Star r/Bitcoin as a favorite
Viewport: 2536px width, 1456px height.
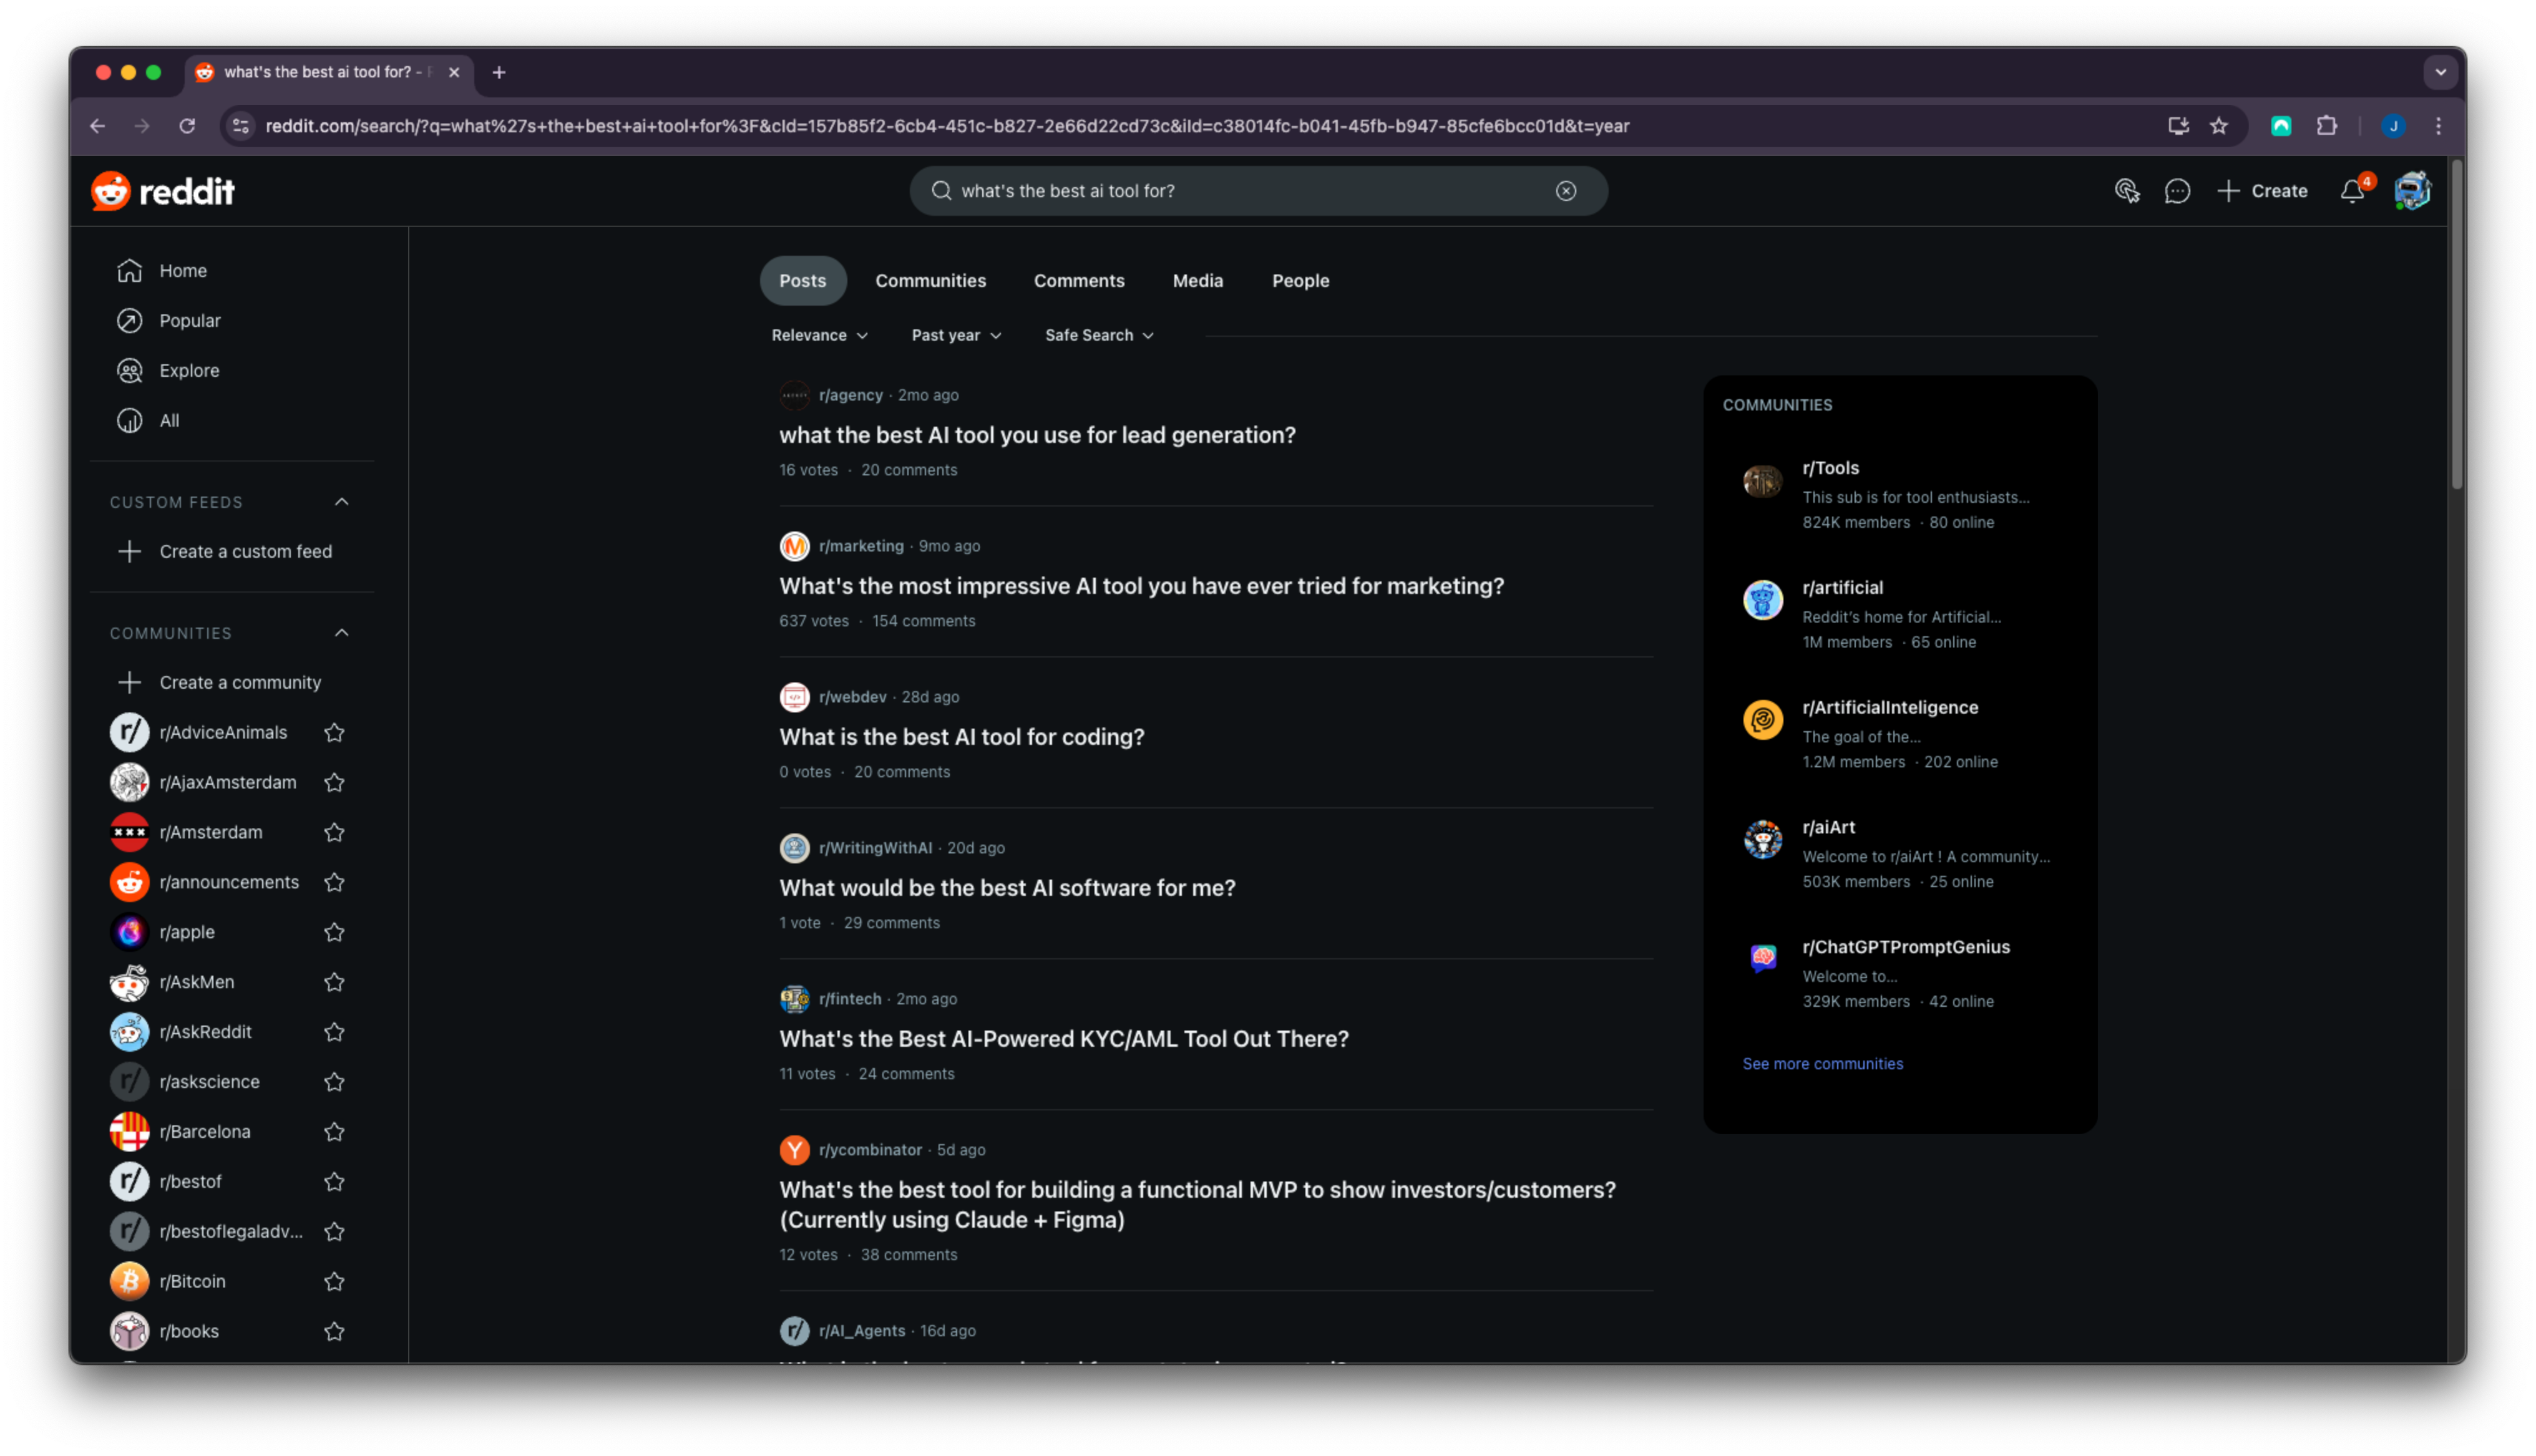coord(334,1282)
